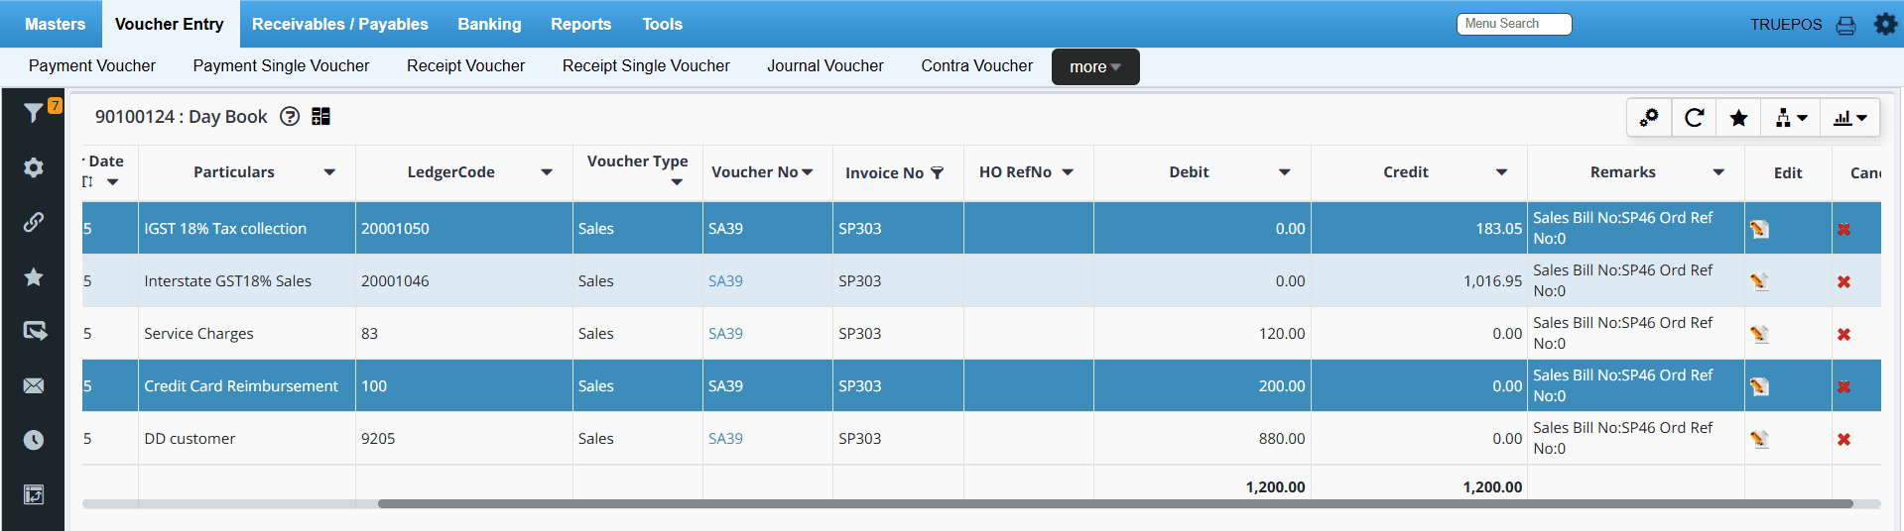Open the top-right settings gear
The image size is (1904, 531).
(x=1885, y=24)
